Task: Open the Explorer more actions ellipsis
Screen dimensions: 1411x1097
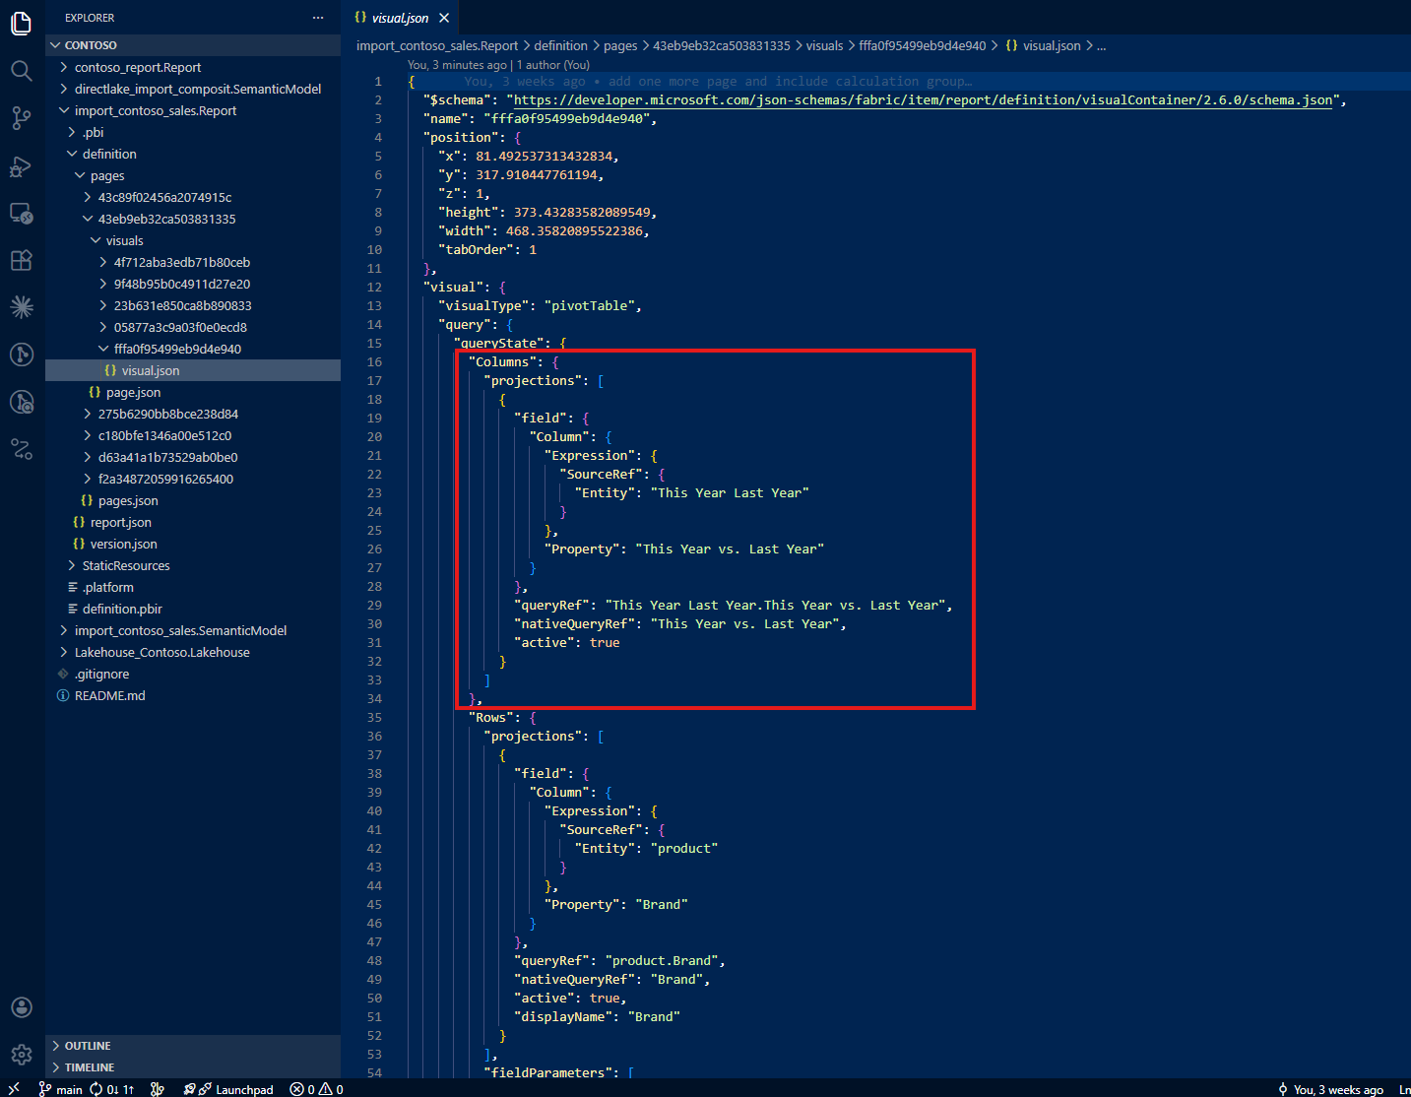Action: tap(318, 18)
